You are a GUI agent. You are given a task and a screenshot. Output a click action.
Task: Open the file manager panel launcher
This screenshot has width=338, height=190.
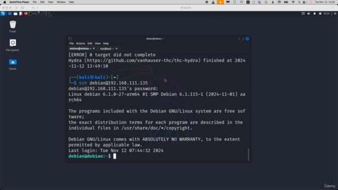point(15,14)
